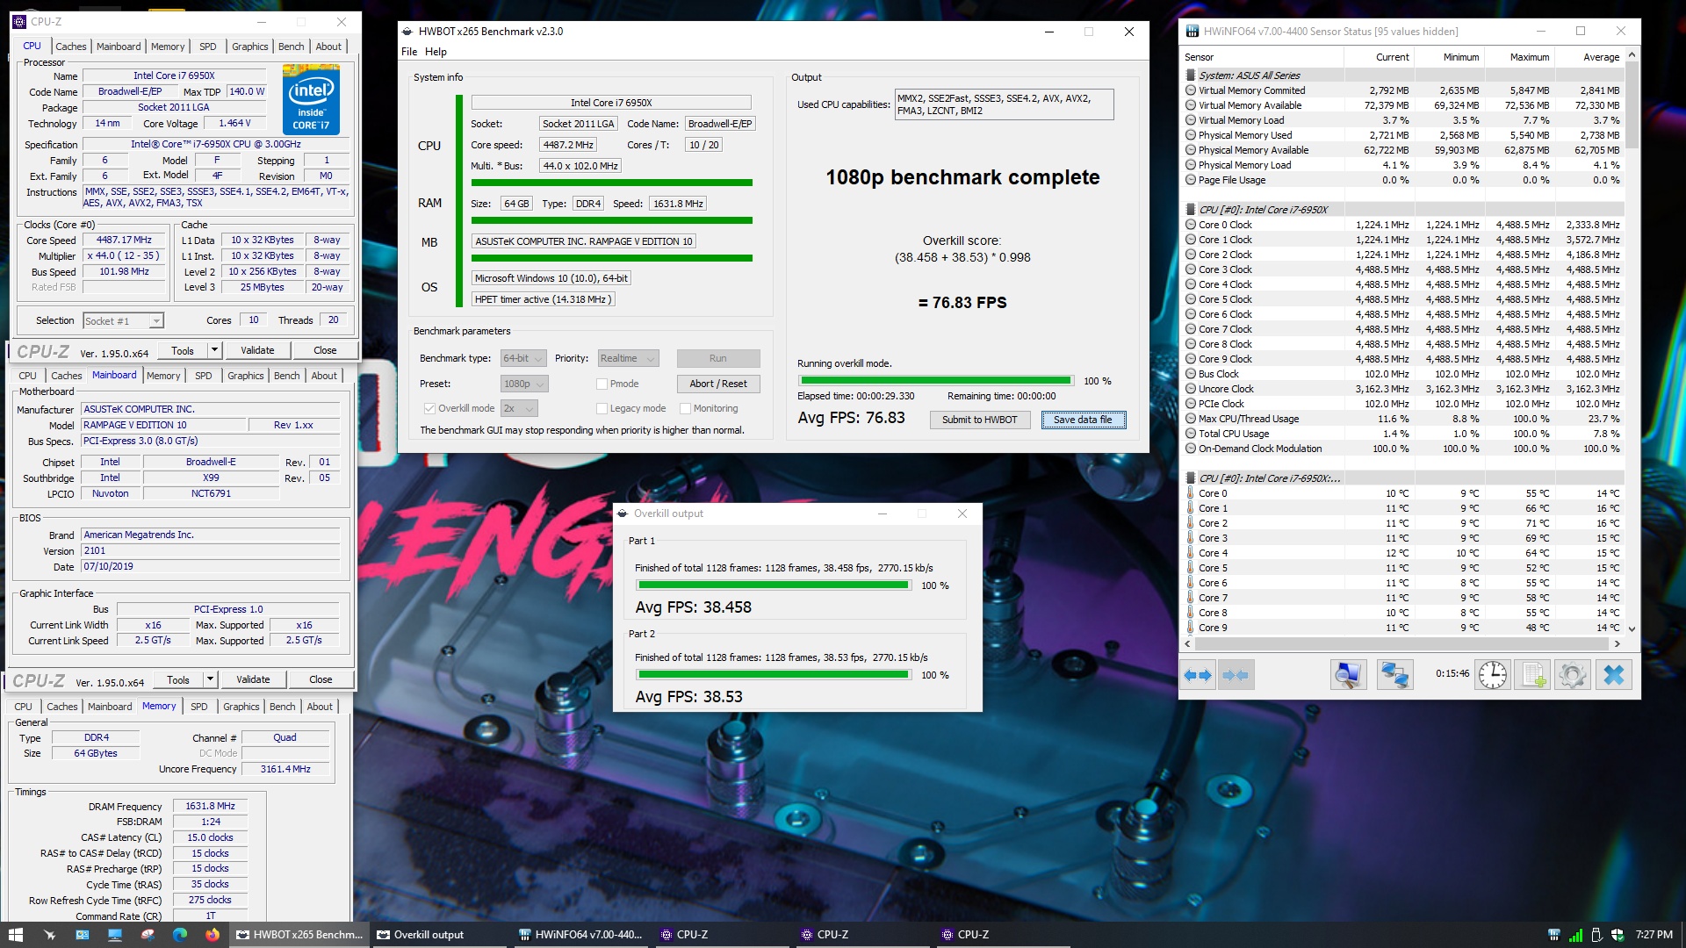The image size is (1686, 948).
Task: Open Benchmark type 64-bit dropdown
Action: (x=523, y=358)
